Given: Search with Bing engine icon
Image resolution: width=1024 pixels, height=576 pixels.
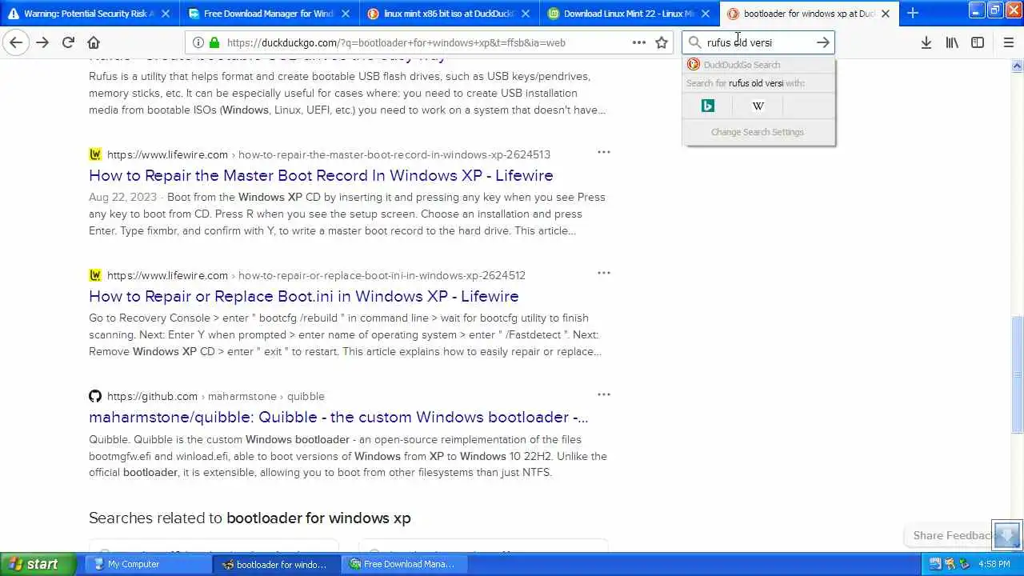Looking at the screenshot, I should click(x=707, y=106).
